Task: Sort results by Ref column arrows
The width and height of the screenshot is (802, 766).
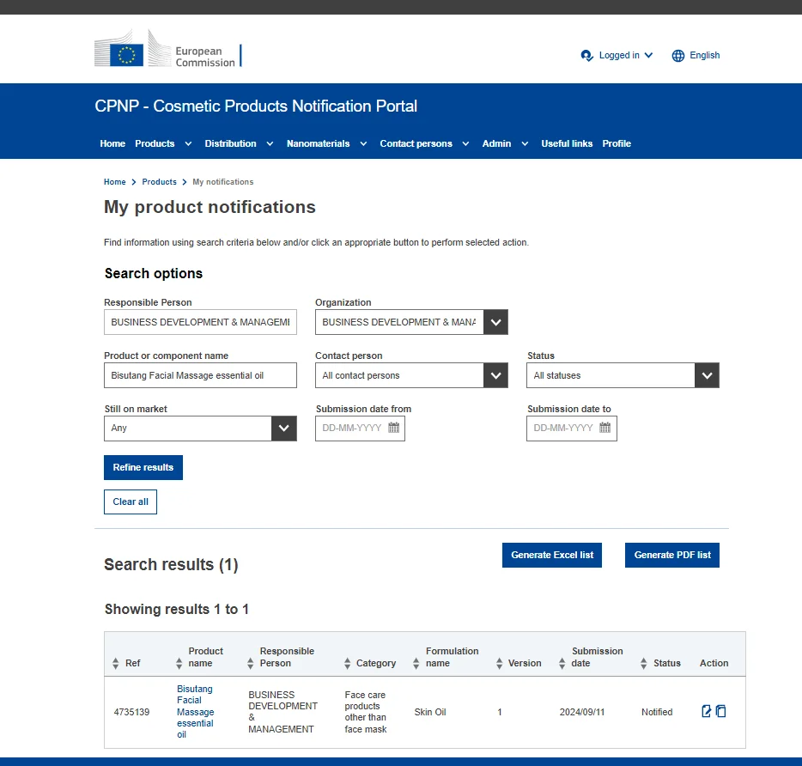Action: pos(116,664)
